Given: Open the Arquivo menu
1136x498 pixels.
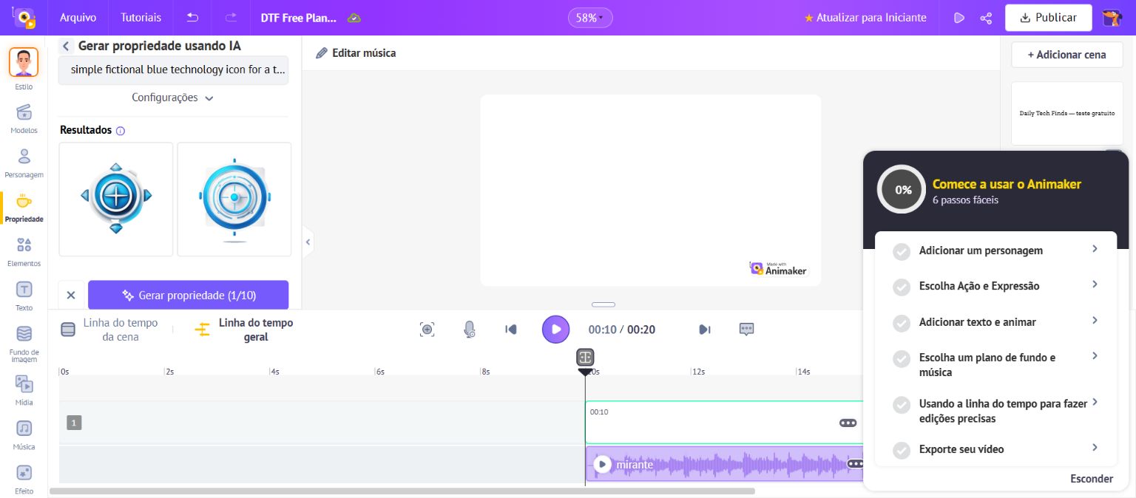Looking at the screenshot, I should [x=78, y=18].
